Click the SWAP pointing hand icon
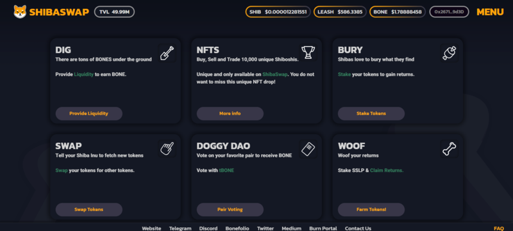 [x=167, y=149]
